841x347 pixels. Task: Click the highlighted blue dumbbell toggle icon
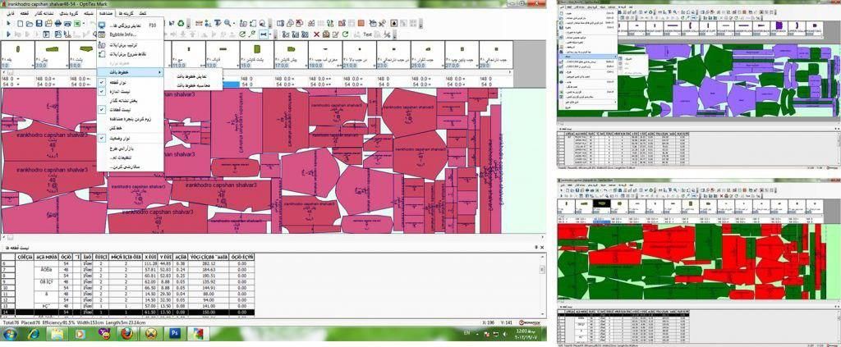coord(264,34)
